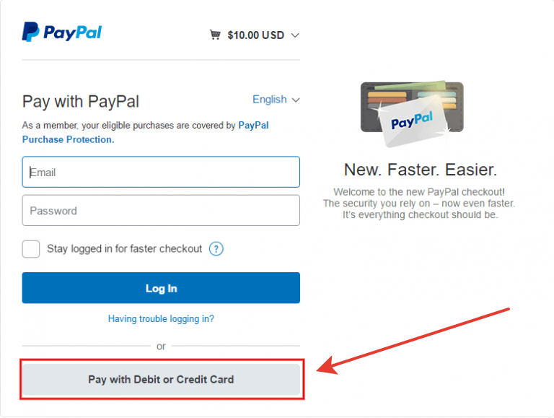554x418 pixels.
Task: Open 'Having trouble logging in?' link
Action: coord(161,319)
